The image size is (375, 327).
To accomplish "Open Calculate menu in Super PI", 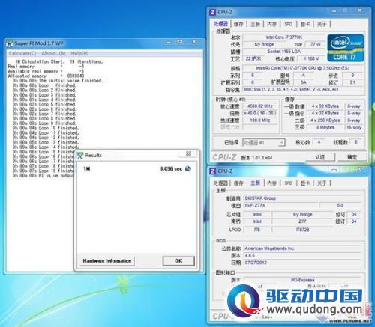I will [x=22, y=53].
